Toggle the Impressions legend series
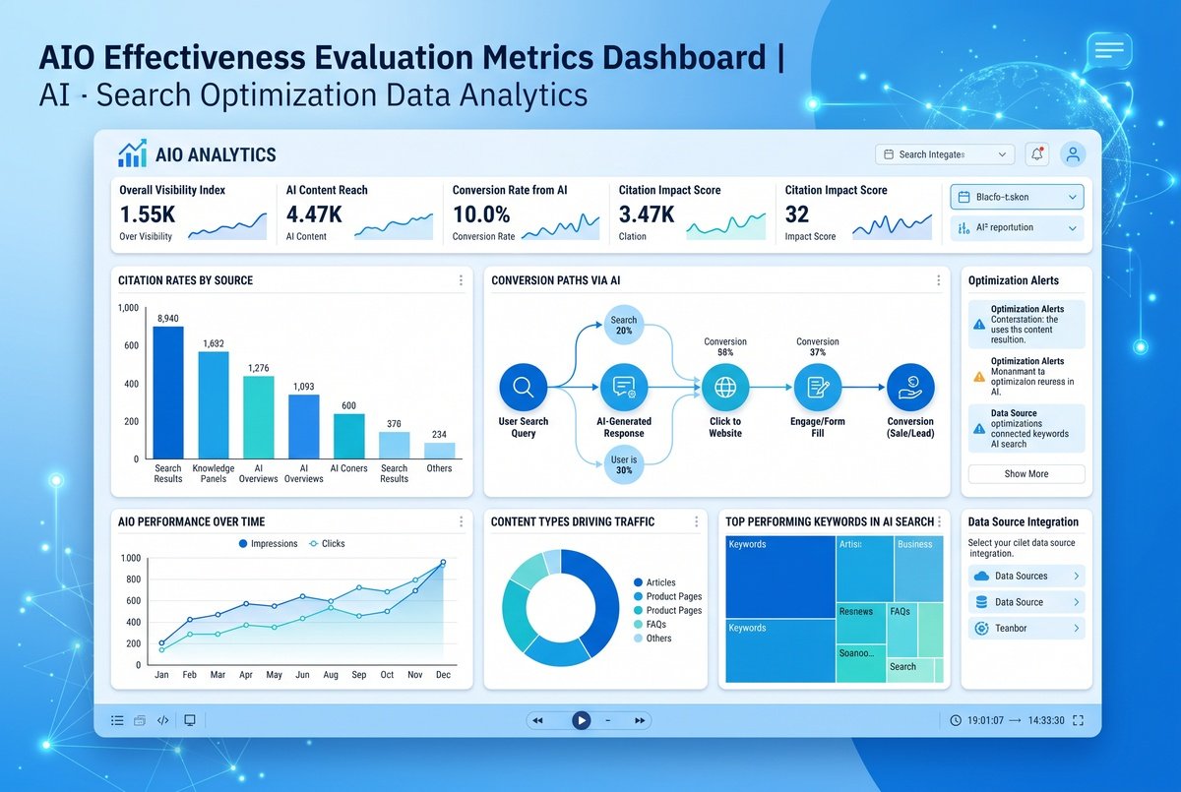The image size is (1181, 792). 268,543
